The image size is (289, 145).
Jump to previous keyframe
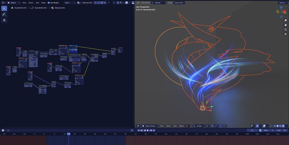[x=141, y=130]
